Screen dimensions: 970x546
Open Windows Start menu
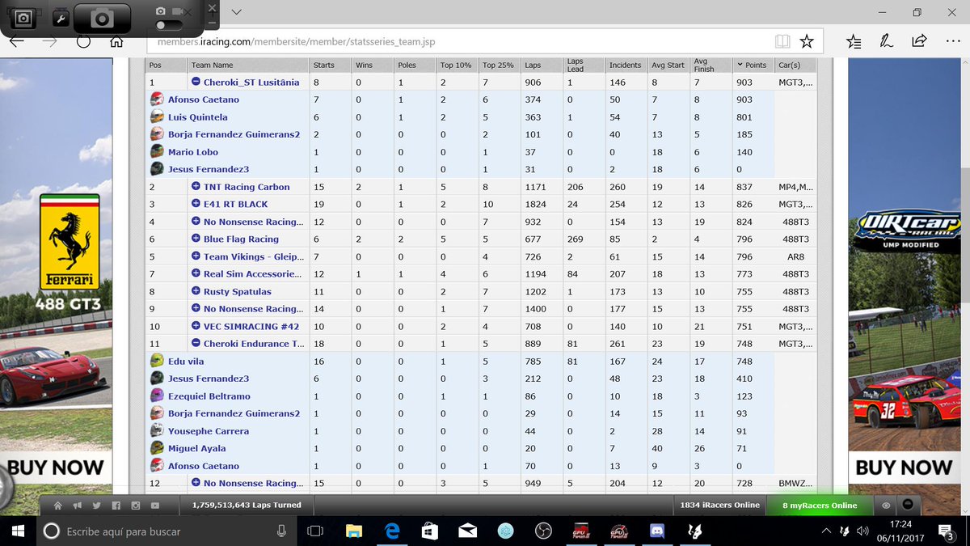pos(18,531)
